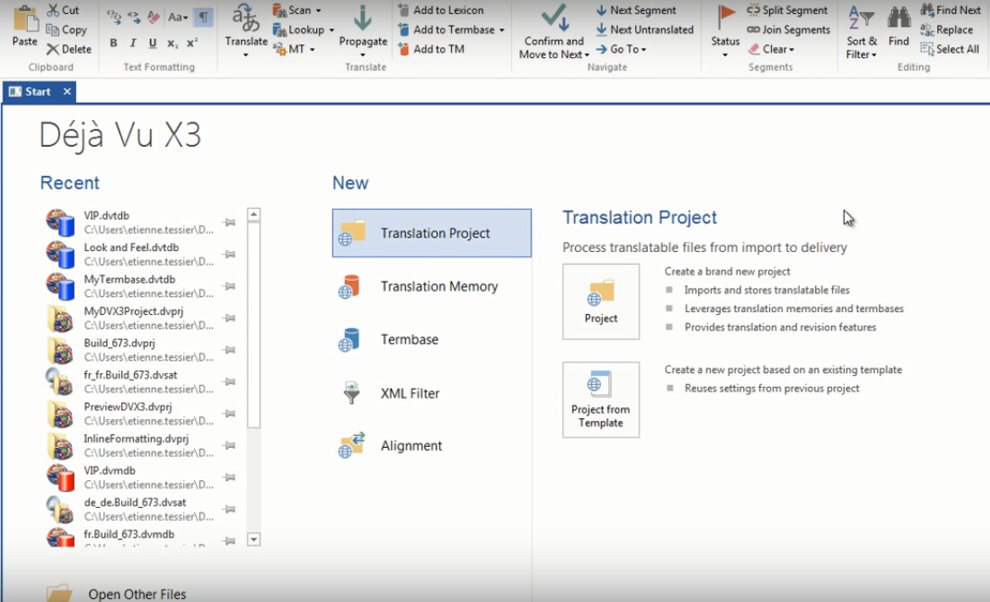Open the change case Aa dropdown
Image resolution: width=990 pixels, height=602 pixels.
pyautogui.click(x=178, y=17)
